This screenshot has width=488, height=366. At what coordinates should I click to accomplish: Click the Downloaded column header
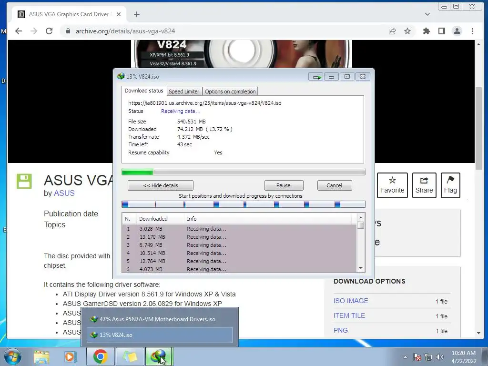tap(160, 219)
